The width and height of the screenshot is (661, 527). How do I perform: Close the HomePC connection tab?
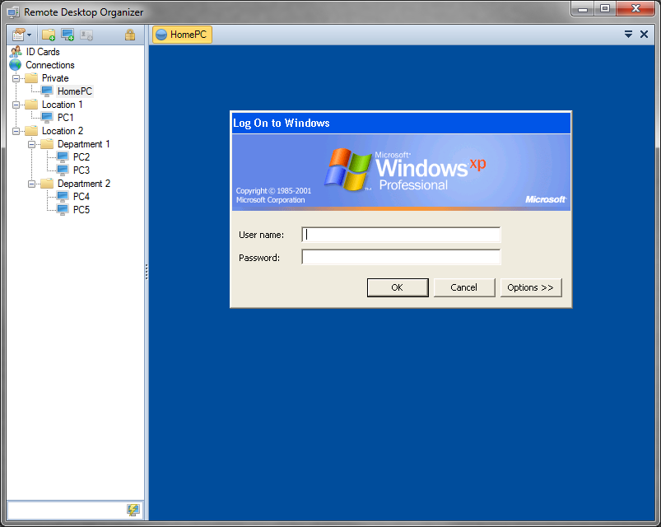pyautogui.click(x=644, y=35)
